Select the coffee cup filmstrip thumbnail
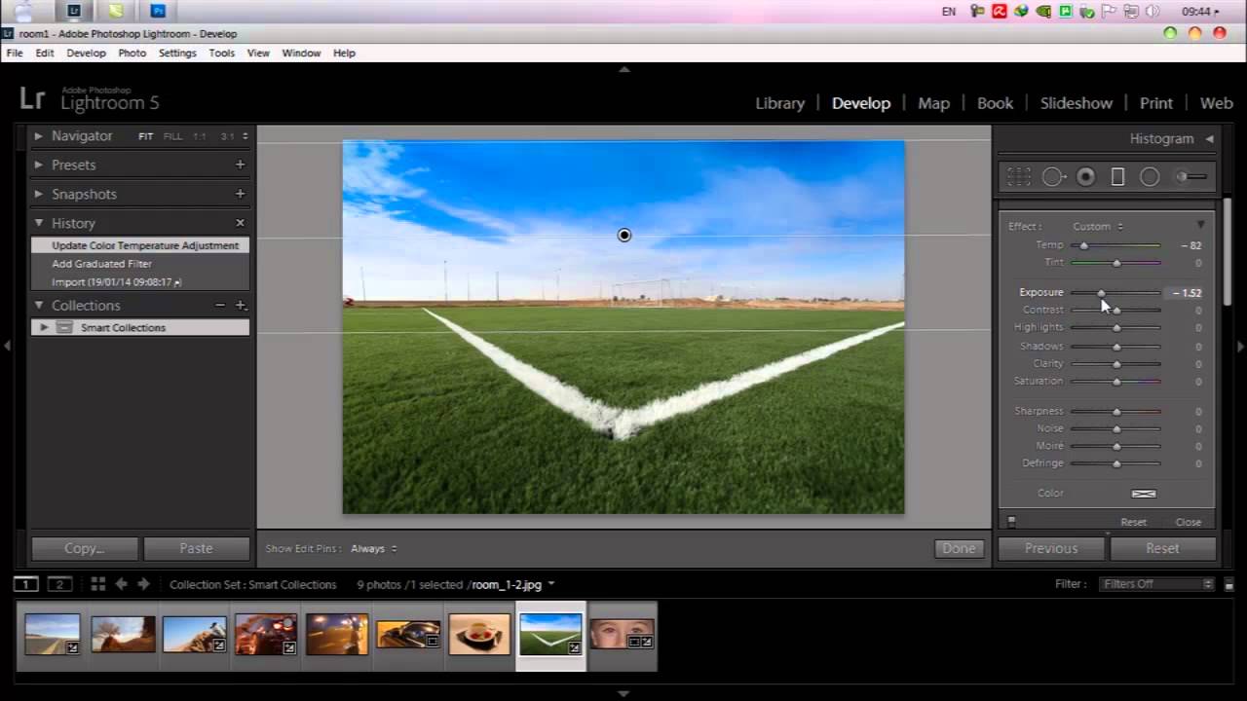1247x701 pixels. tap(479, 634)
